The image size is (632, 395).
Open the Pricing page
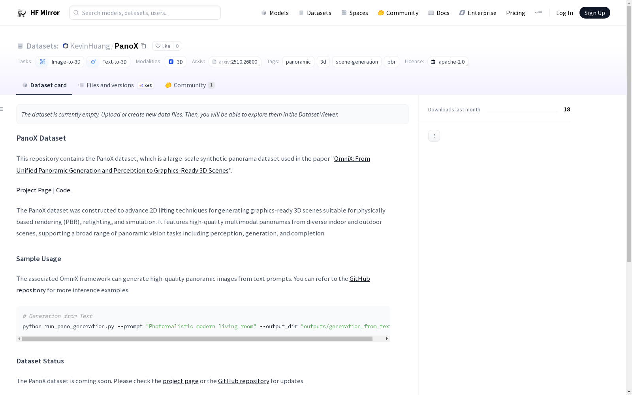(x=515, y=13)
